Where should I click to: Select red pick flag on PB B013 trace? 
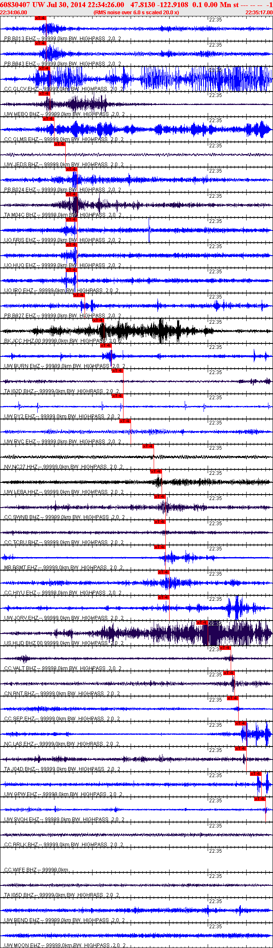(41, 18)
